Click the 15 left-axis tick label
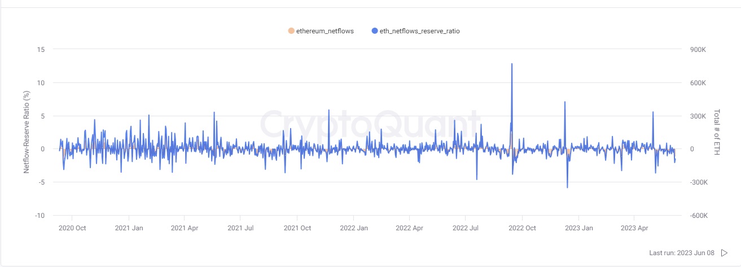This screenshot has height=267, width=741. coord(41,50)
